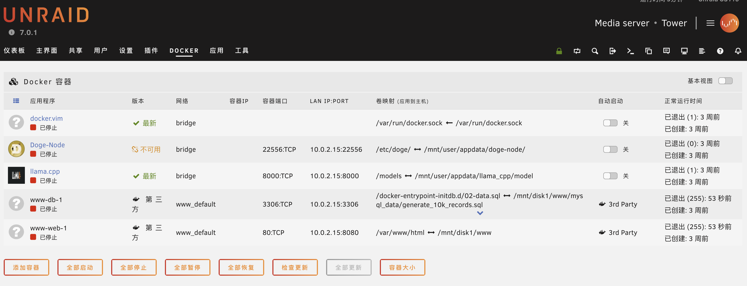This screenshot has height=286, width=747.
Task: Toggle autostart for docker.vim
Action: coord(610,123)
